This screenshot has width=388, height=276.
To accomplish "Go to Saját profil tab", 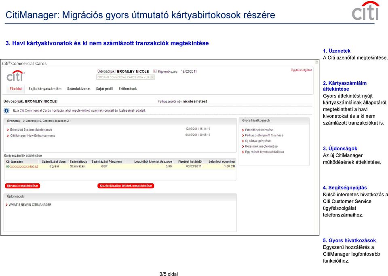I will click(x=104, y=89).
